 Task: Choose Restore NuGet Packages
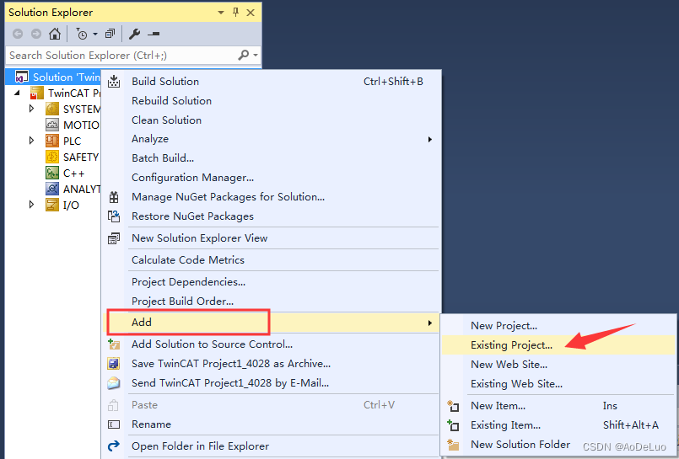(271, 216)
